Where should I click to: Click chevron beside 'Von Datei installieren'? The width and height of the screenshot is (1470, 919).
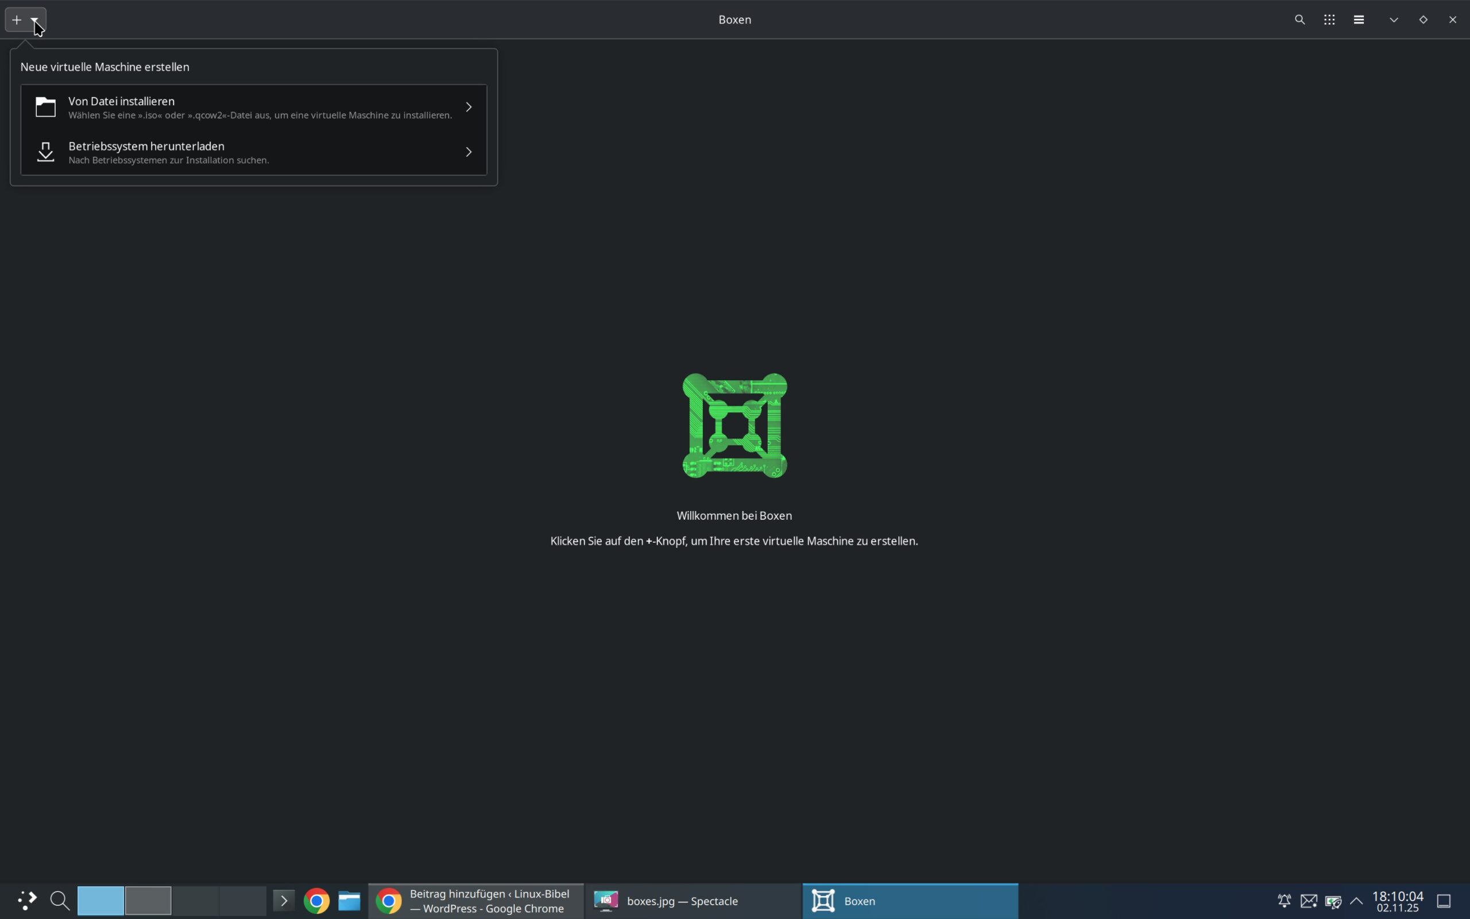pyautogui.click(x=469, y=107)
